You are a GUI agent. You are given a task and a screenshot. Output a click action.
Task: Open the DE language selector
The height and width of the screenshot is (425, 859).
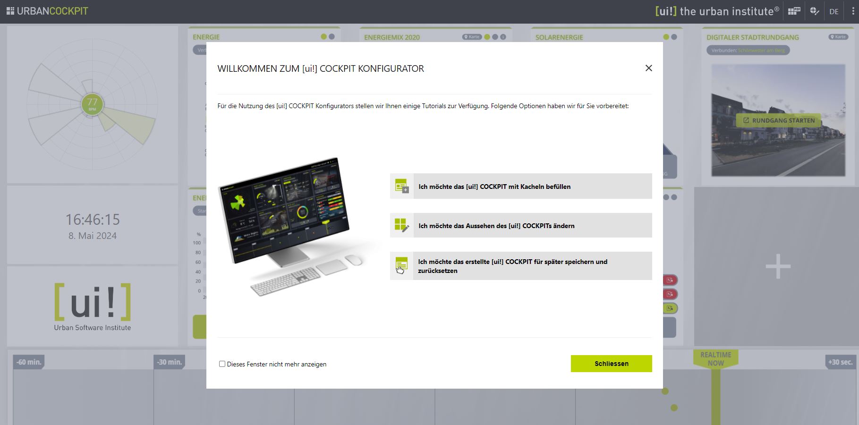pos(834,11)
